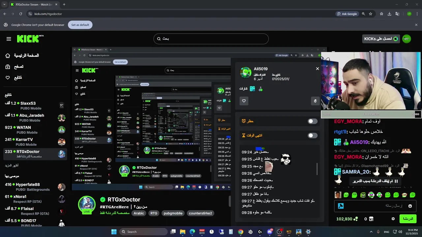Open xNora1 recommended channel in sidebar
This screenshot has width=422, height=237.
[x=35, y=199]
